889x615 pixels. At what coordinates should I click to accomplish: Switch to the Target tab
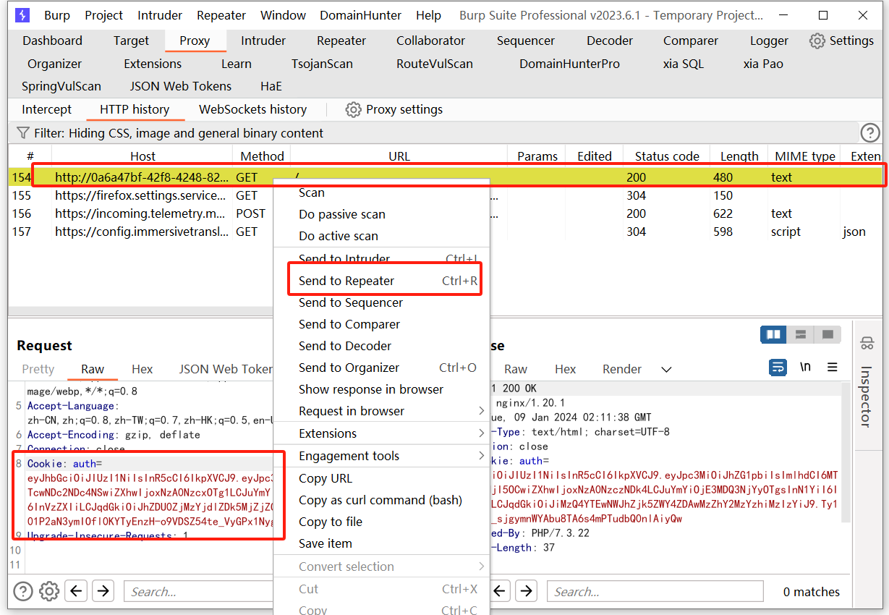tap(131, 41)
